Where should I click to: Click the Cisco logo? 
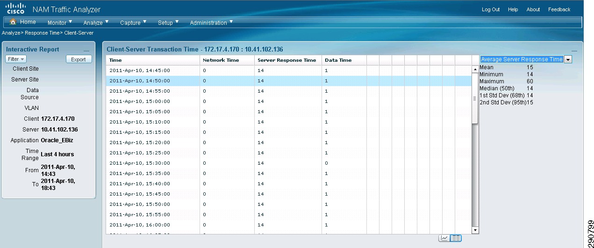coord(15,8)
